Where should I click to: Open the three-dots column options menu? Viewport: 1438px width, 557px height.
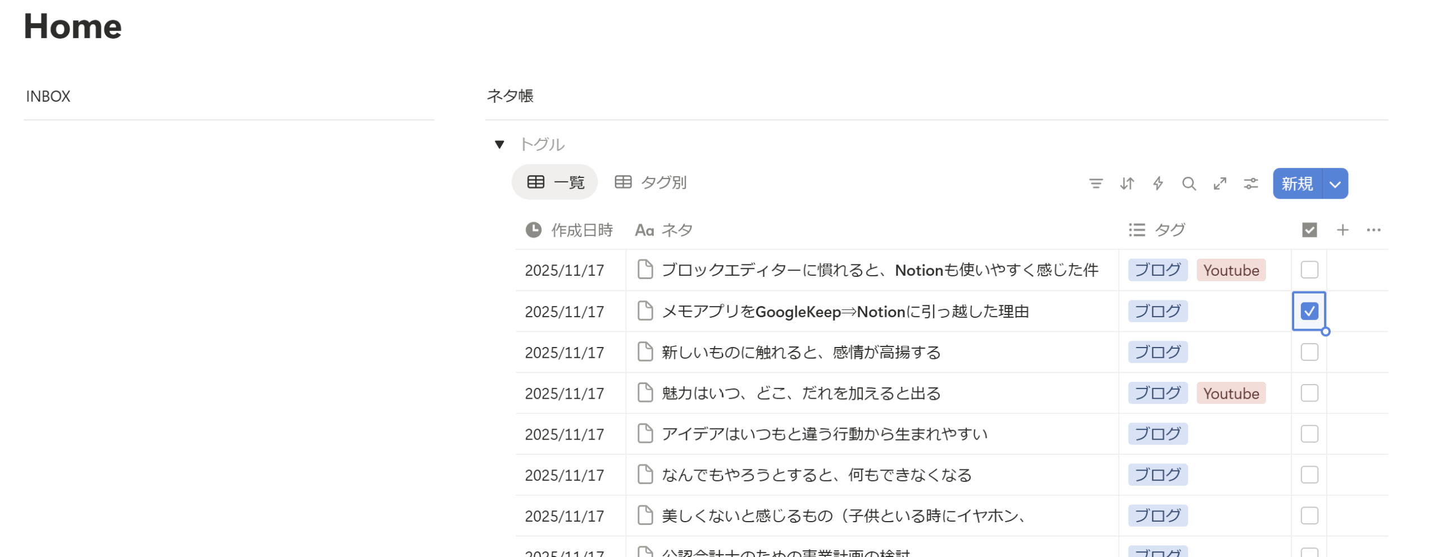[x=1373, y=230]
